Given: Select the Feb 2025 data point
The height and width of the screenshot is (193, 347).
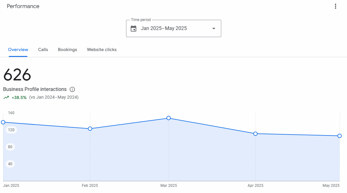Looking at the screenshot, I should (90, 128).
